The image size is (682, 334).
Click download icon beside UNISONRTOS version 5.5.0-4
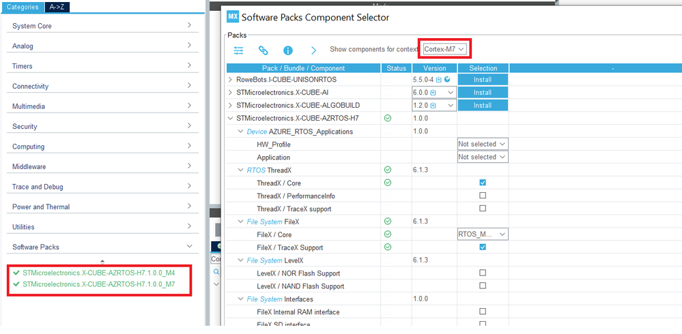tap(439, 80)
